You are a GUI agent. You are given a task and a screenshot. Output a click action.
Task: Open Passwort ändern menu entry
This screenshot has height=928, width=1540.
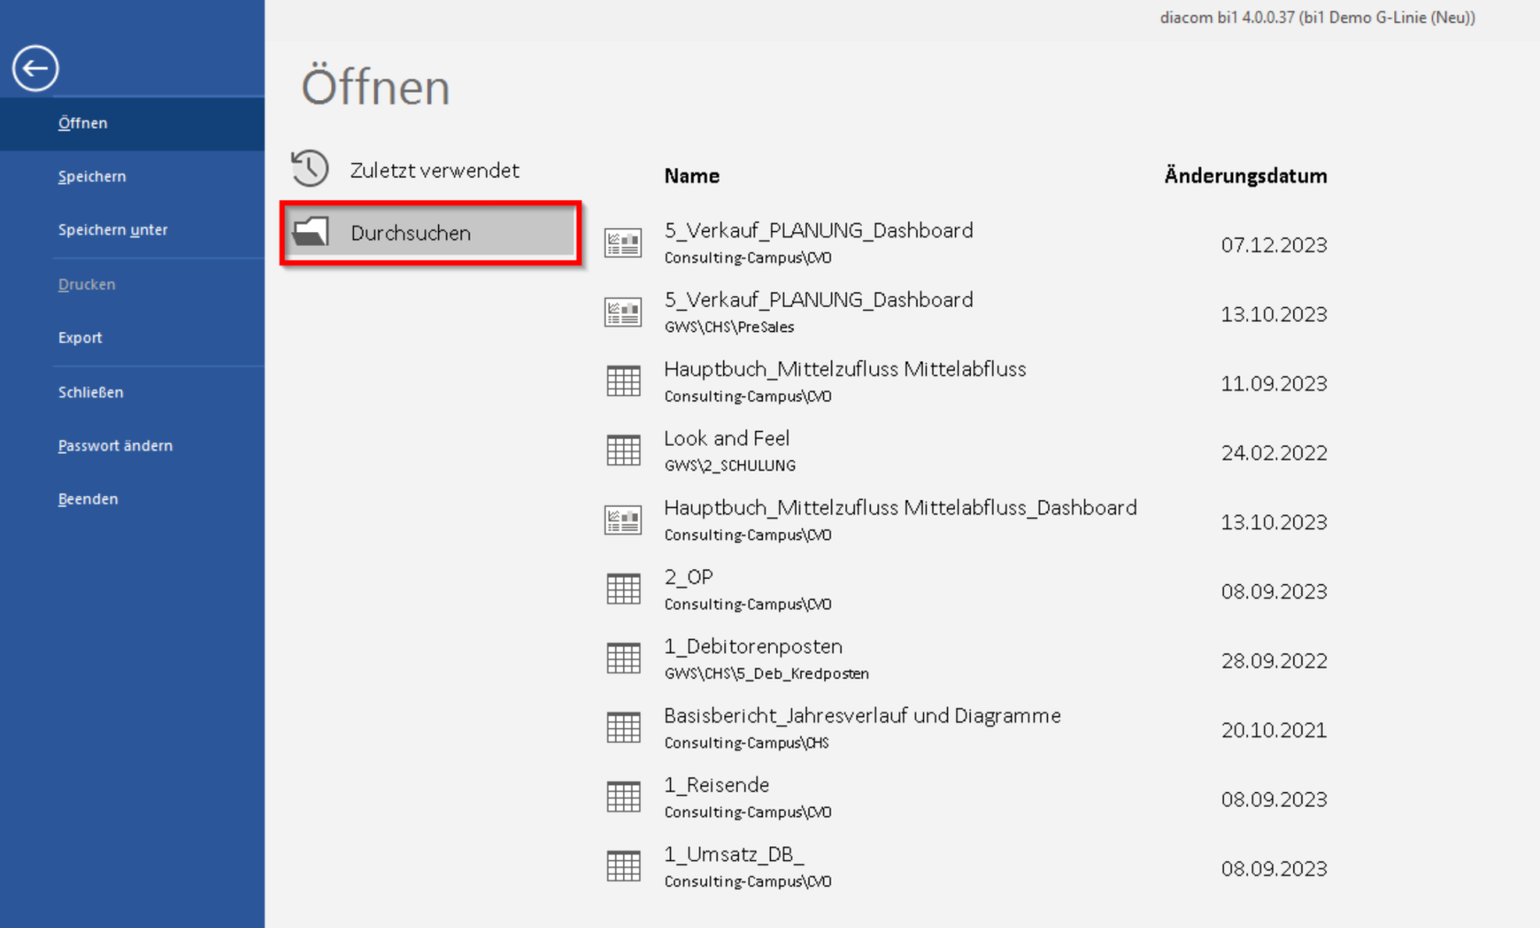(132, 446)
